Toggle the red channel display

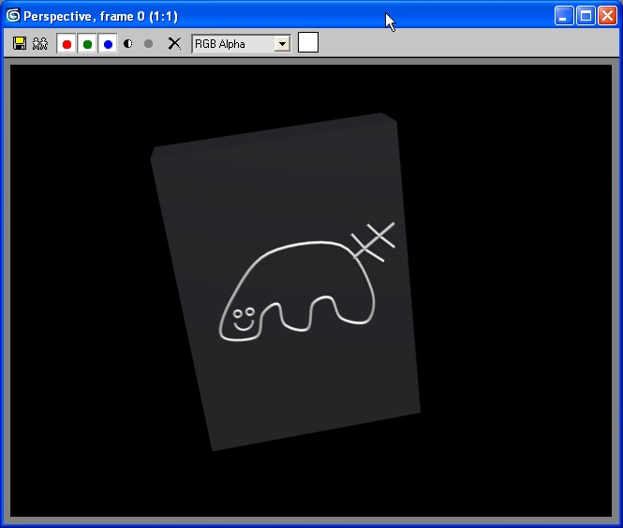[x=67, y=44]
